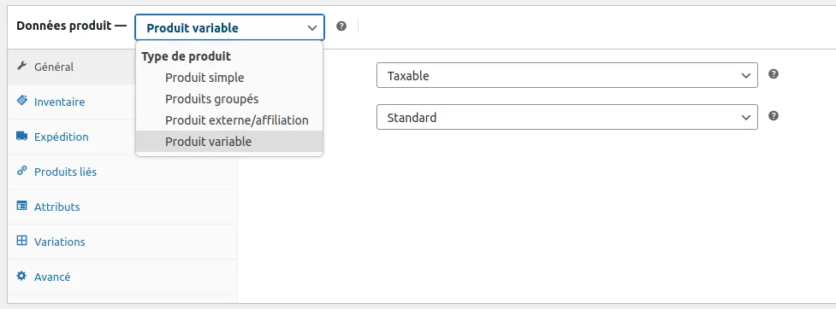Click the wrench icon beside Général
The image size is (836, 309).
22,67
